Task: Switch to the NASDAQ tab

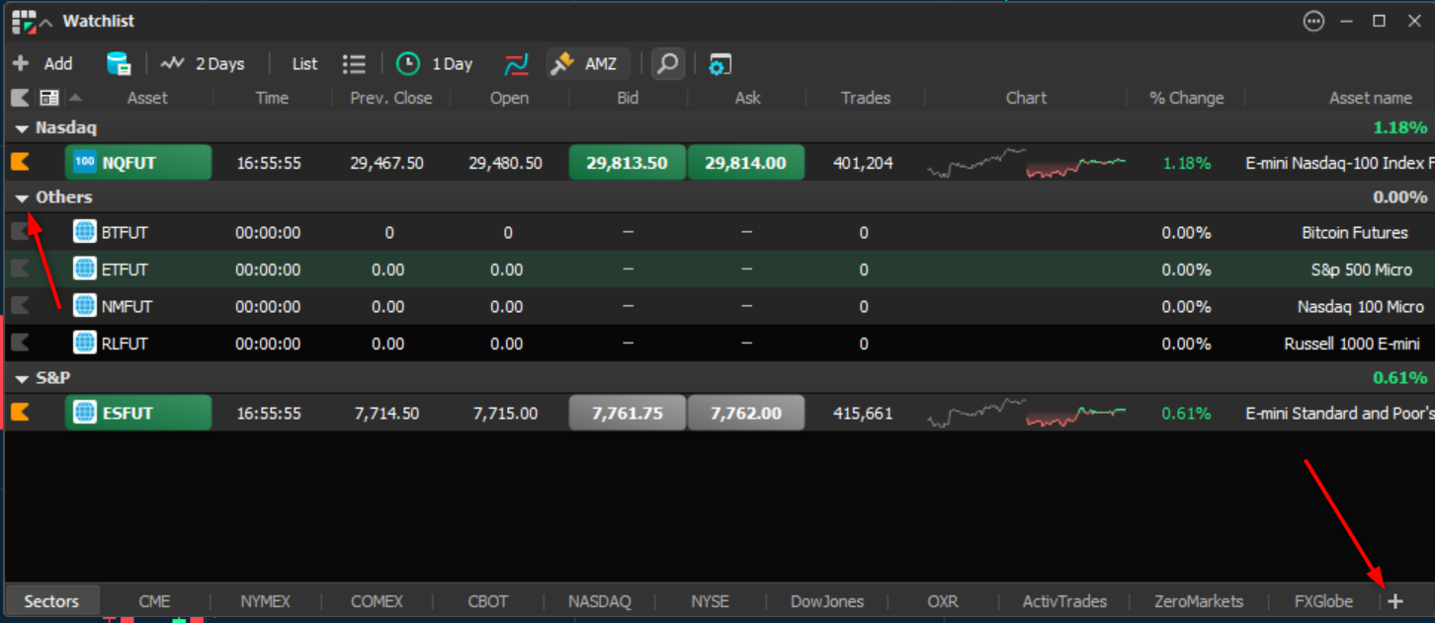Action: [599, 600]
